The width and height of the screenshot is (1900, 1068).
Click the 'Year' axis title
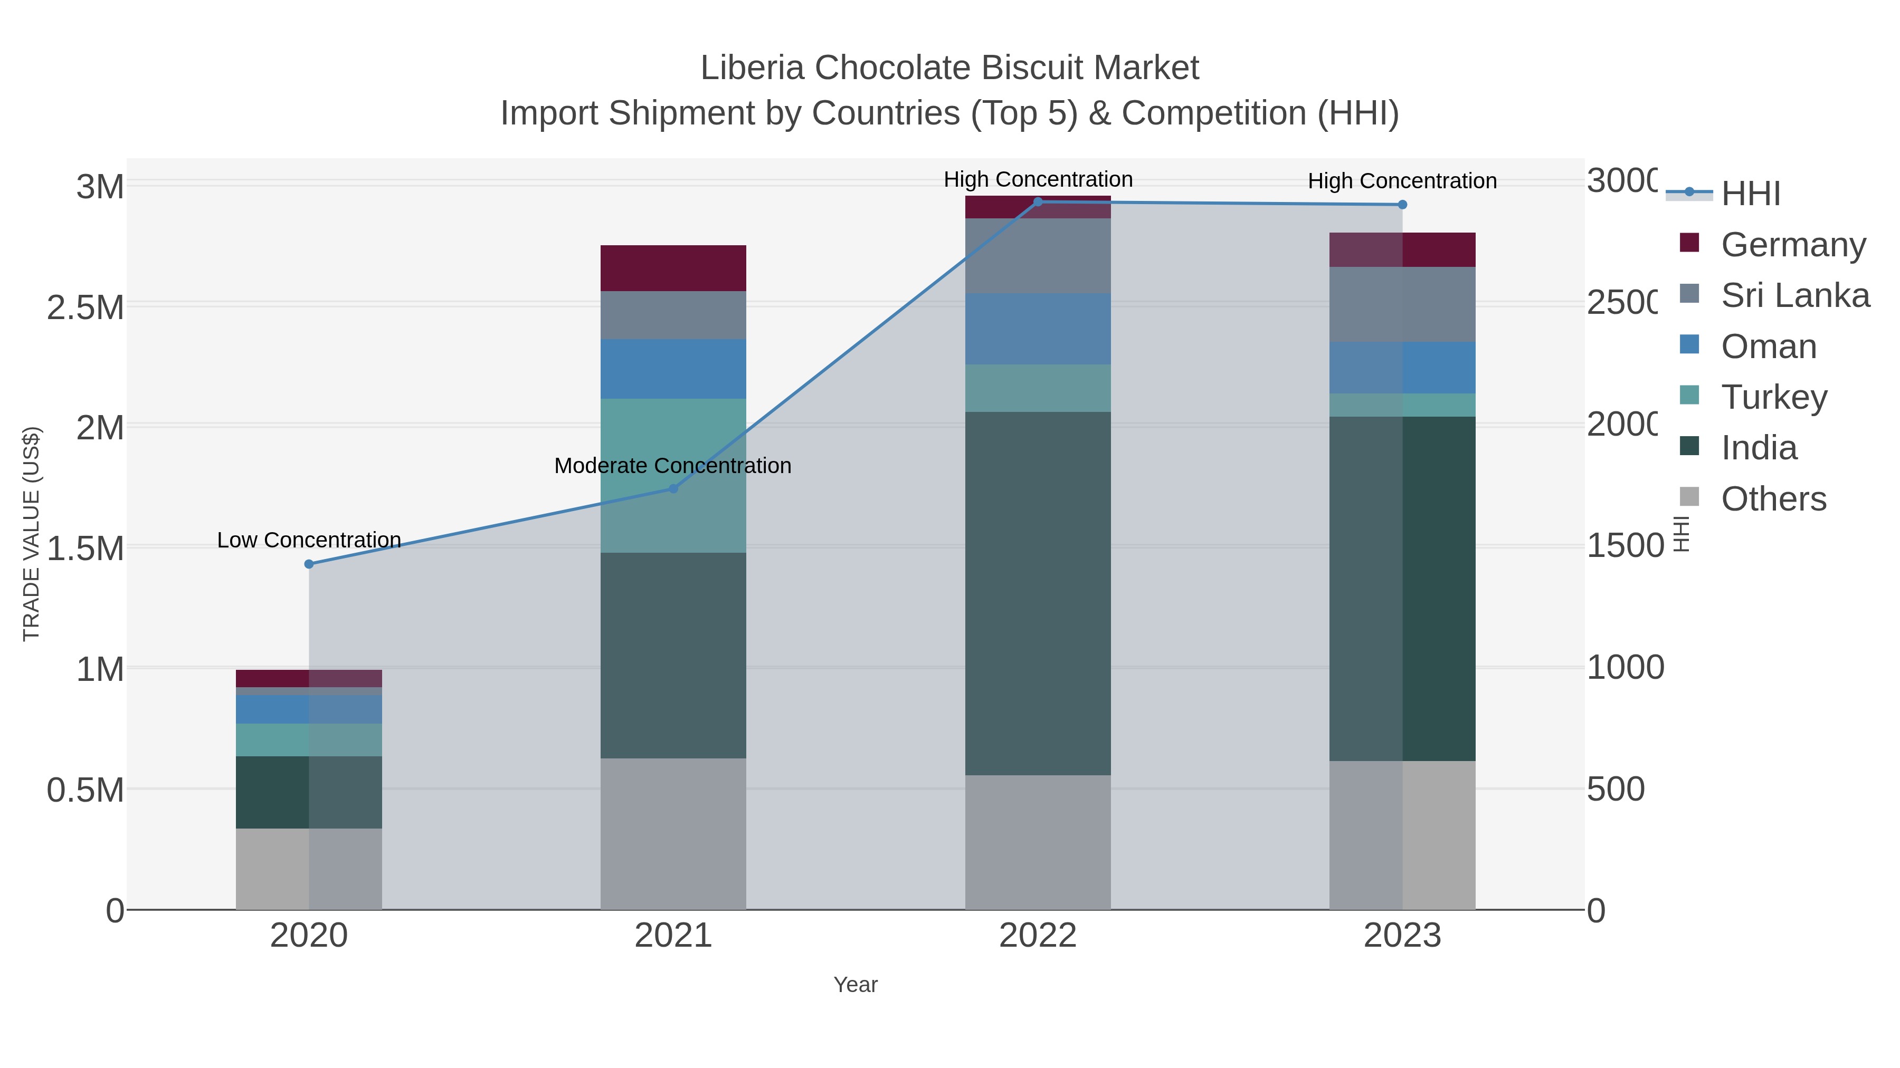[856, 985]
